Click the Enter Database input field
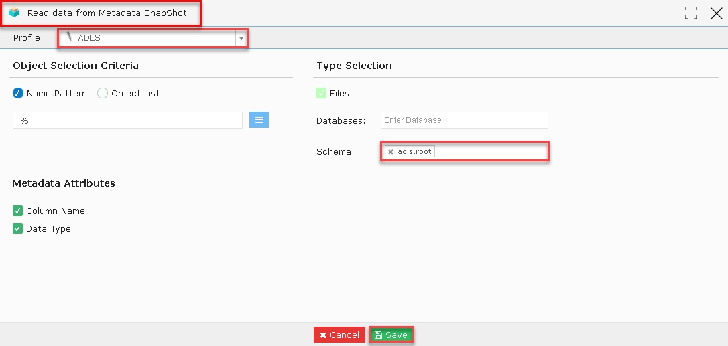 pos(465,120)
